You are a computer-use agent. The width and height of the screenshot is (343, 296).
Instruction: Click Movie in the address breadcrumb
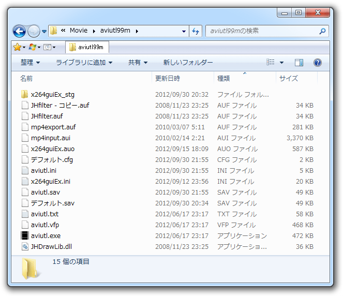pyautogui.click(x=79, y=31)
